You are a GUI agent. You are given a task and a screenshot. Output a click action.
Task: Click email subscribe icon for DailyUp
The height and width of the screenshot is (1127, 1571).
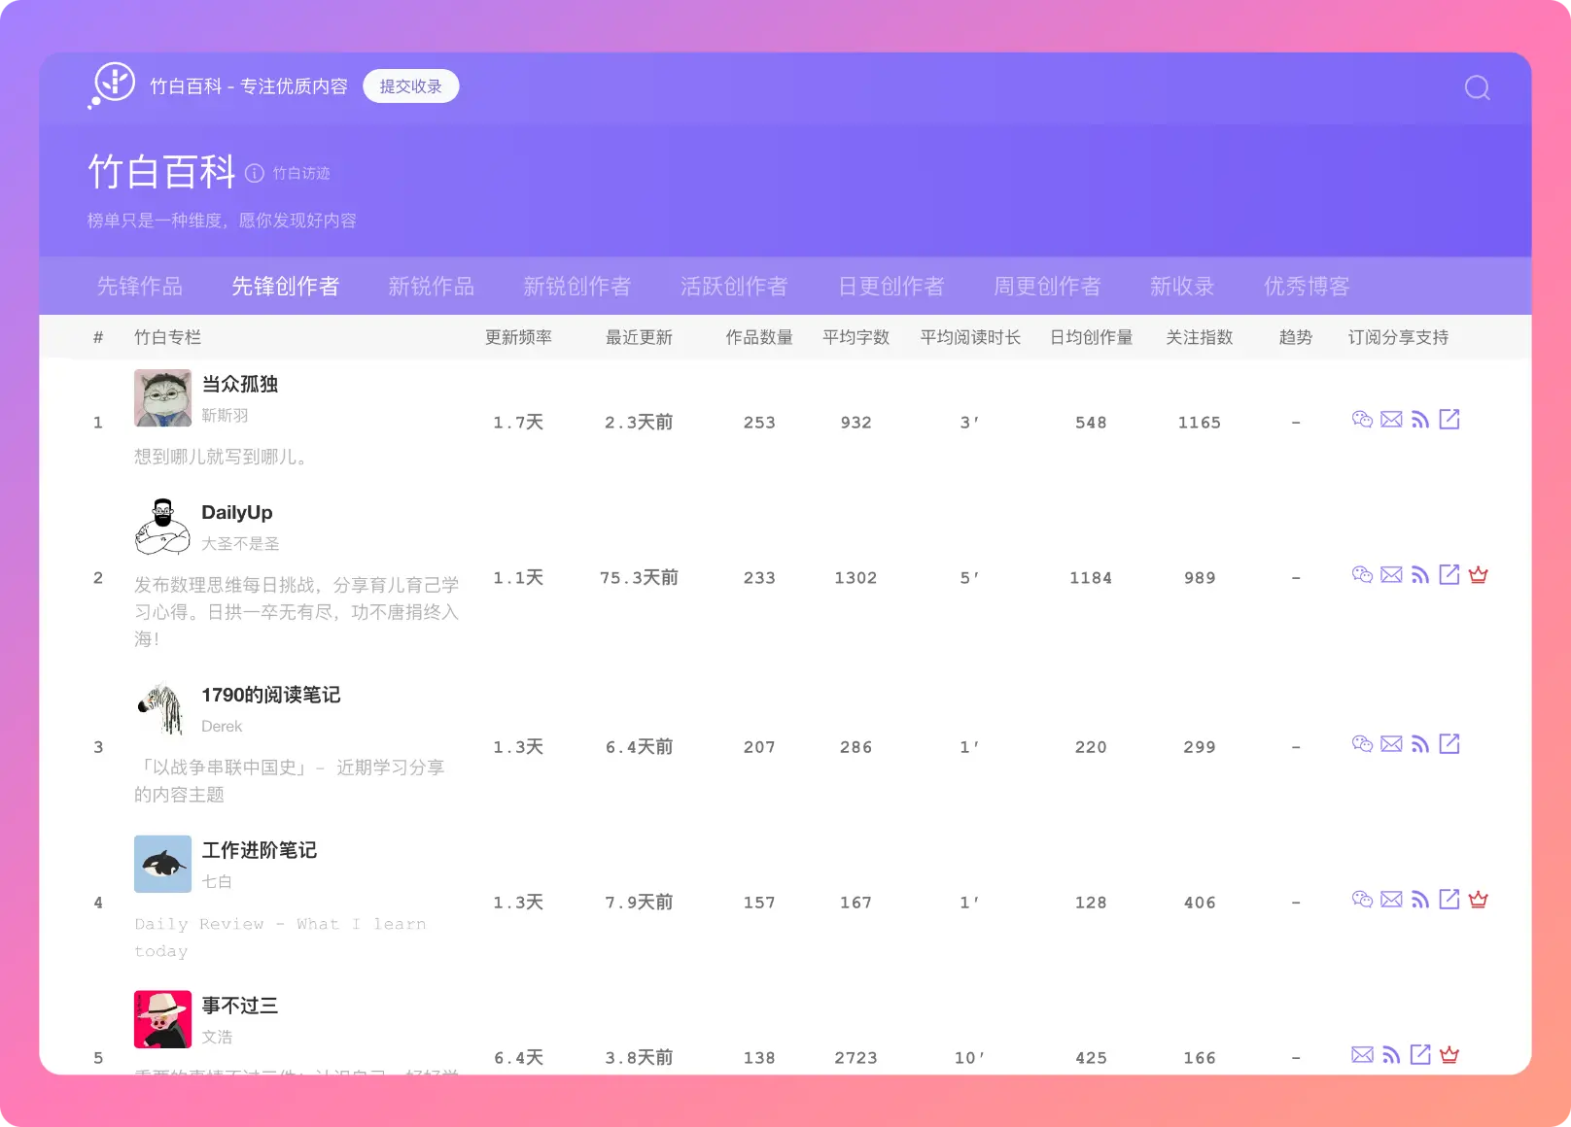pos(1391,575)
